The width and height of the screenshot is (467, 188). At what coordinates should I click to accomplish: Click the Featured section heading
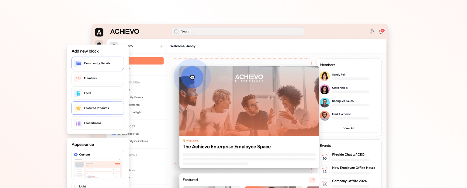tap(190, 180)
